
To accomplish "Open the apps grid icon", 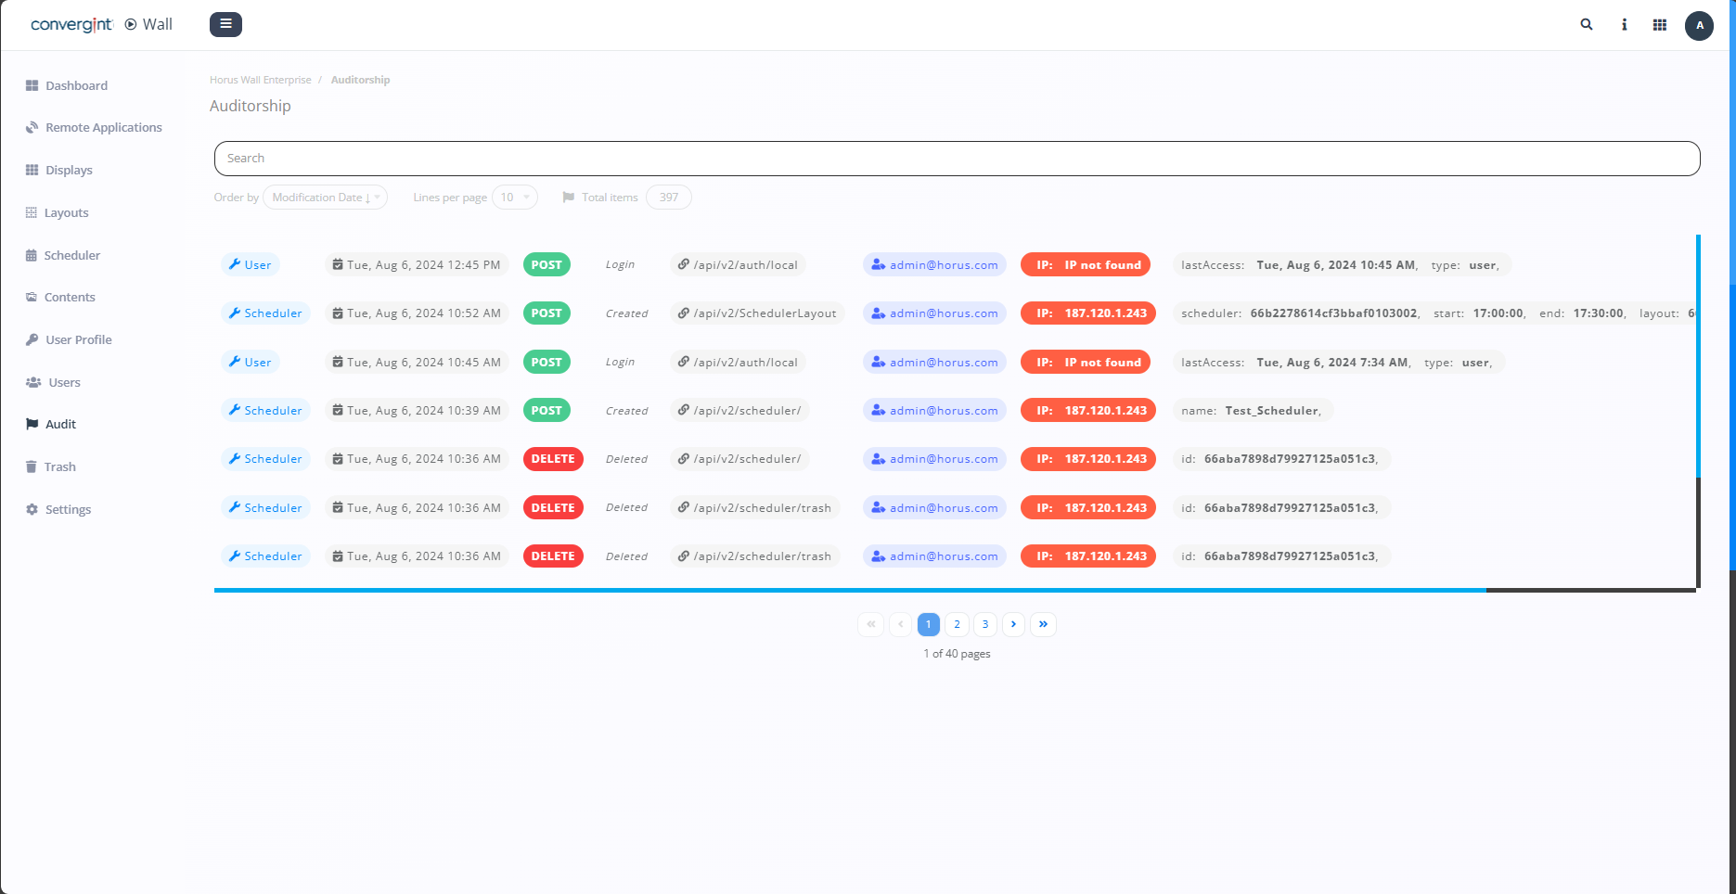I will point(1660,25).
